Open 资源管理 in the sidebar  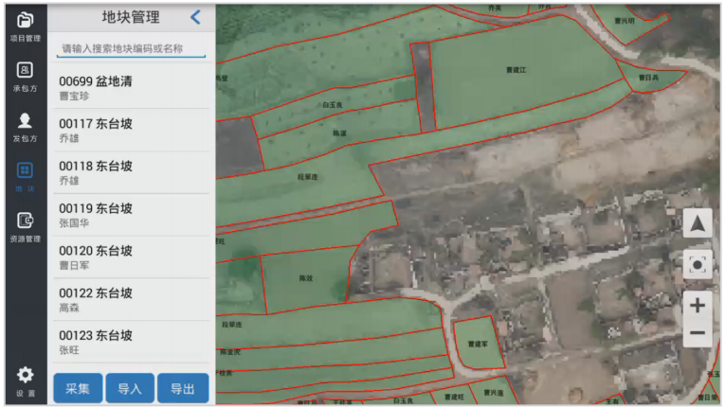pyautogui.click(x=26, y=226)
